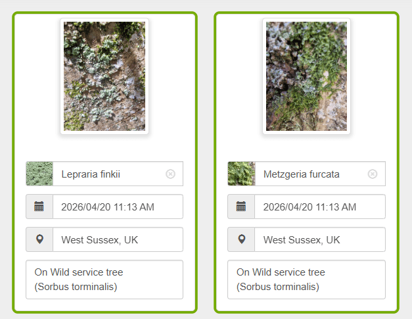The height and width of the screenshot is (319, 412).
Task: Click the notes box in Metzgeria furcata card
Action: [306, 280]
